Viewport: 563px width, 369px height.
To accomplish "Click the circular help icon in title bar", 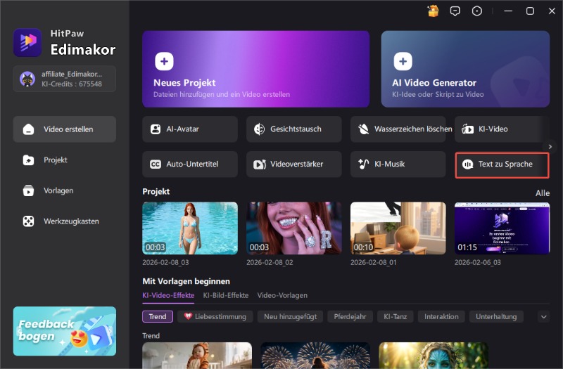I will coord(477,11).
